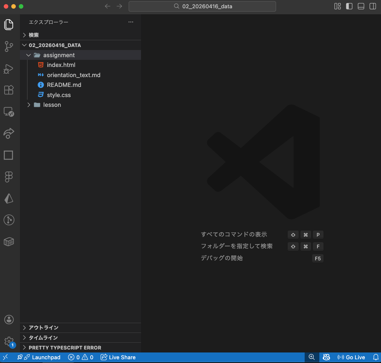Open the Figma extension view

click(x=9, y=177)
